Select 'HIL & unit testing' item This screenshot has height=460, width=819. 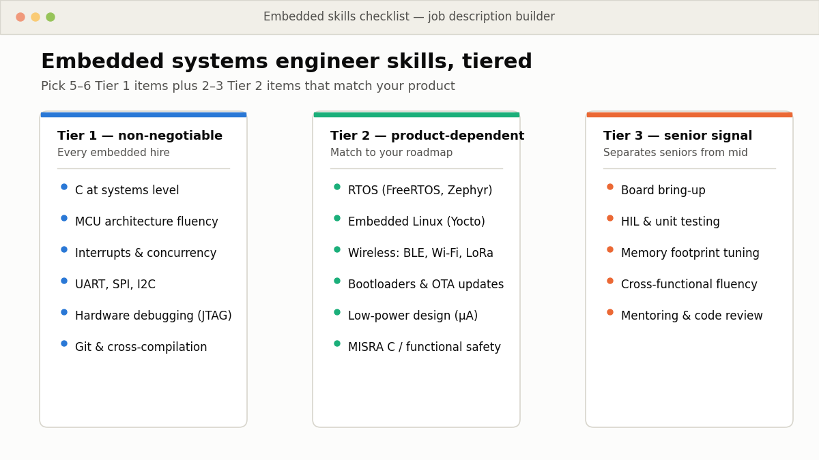(x=670, y=222)
